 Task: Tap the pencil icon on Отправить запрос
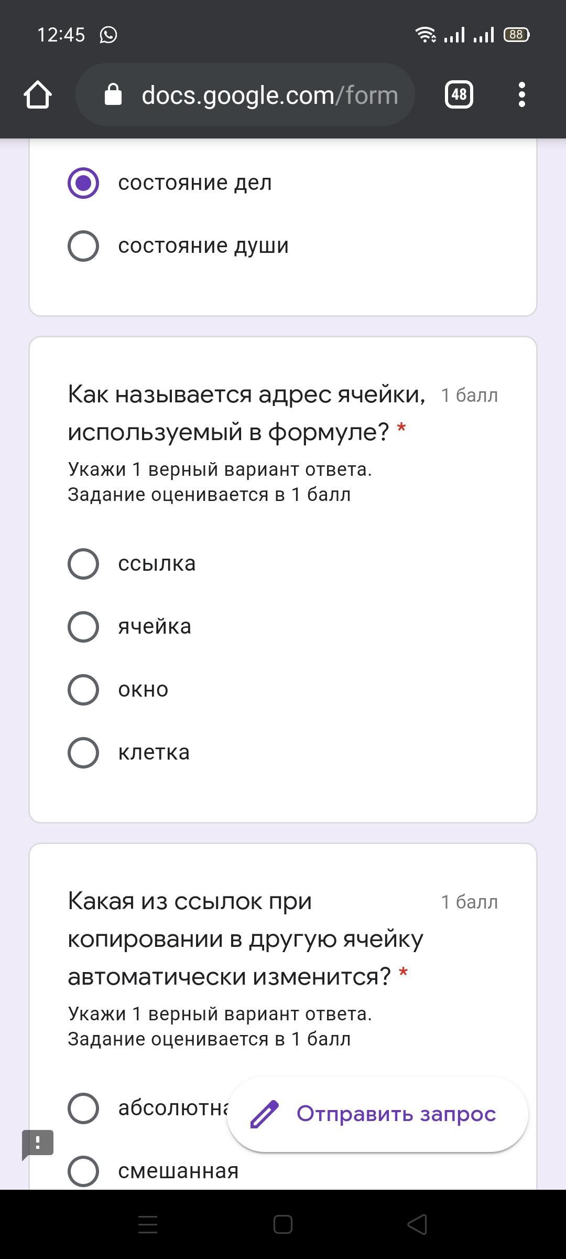click(x=265, y=1114)
